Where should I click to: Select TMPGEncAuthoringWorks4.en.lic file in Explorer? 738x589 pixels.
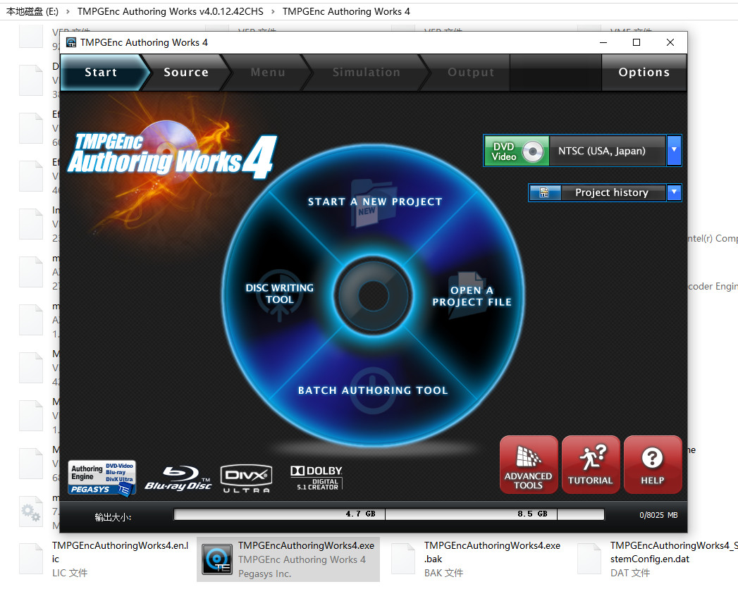pyautogui.click(x=104, y=559)
